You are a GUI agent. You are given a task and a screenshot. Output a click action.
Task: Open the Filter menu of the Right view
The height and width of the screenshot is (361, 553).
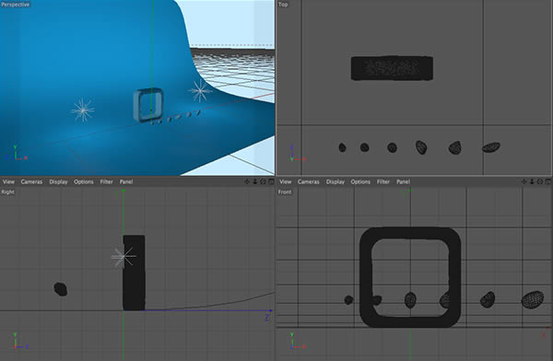click(106, 181)
